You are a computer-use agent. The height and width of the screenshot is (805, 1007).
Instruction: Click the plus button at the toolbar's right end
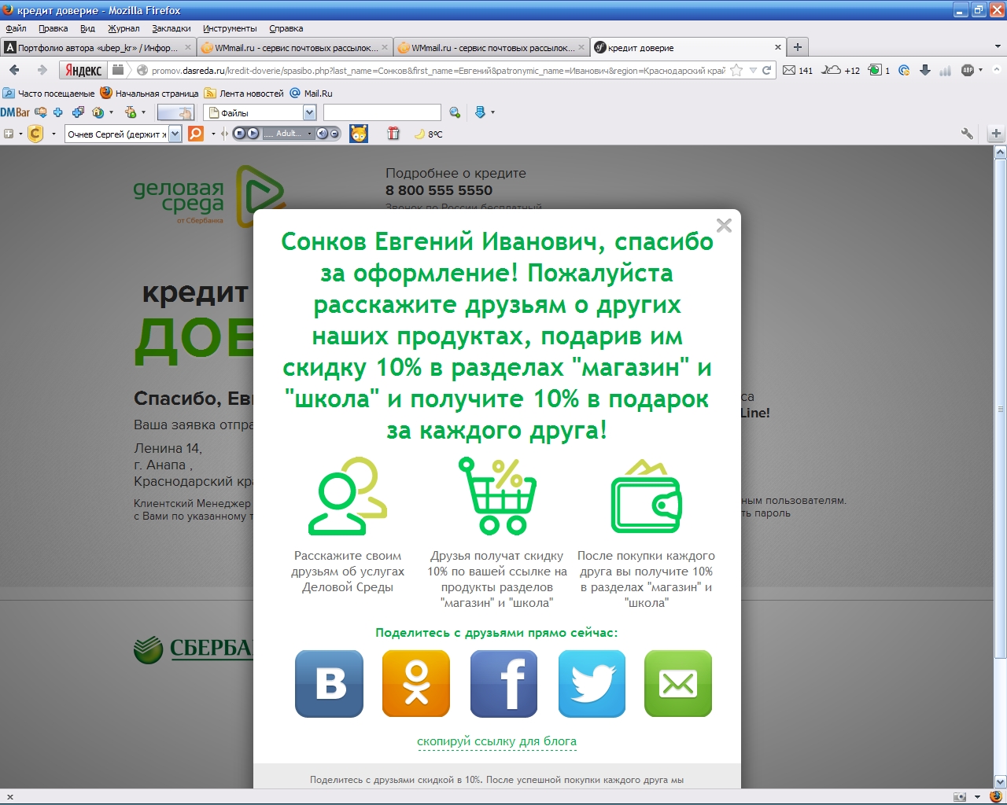(x=996, y=134)
